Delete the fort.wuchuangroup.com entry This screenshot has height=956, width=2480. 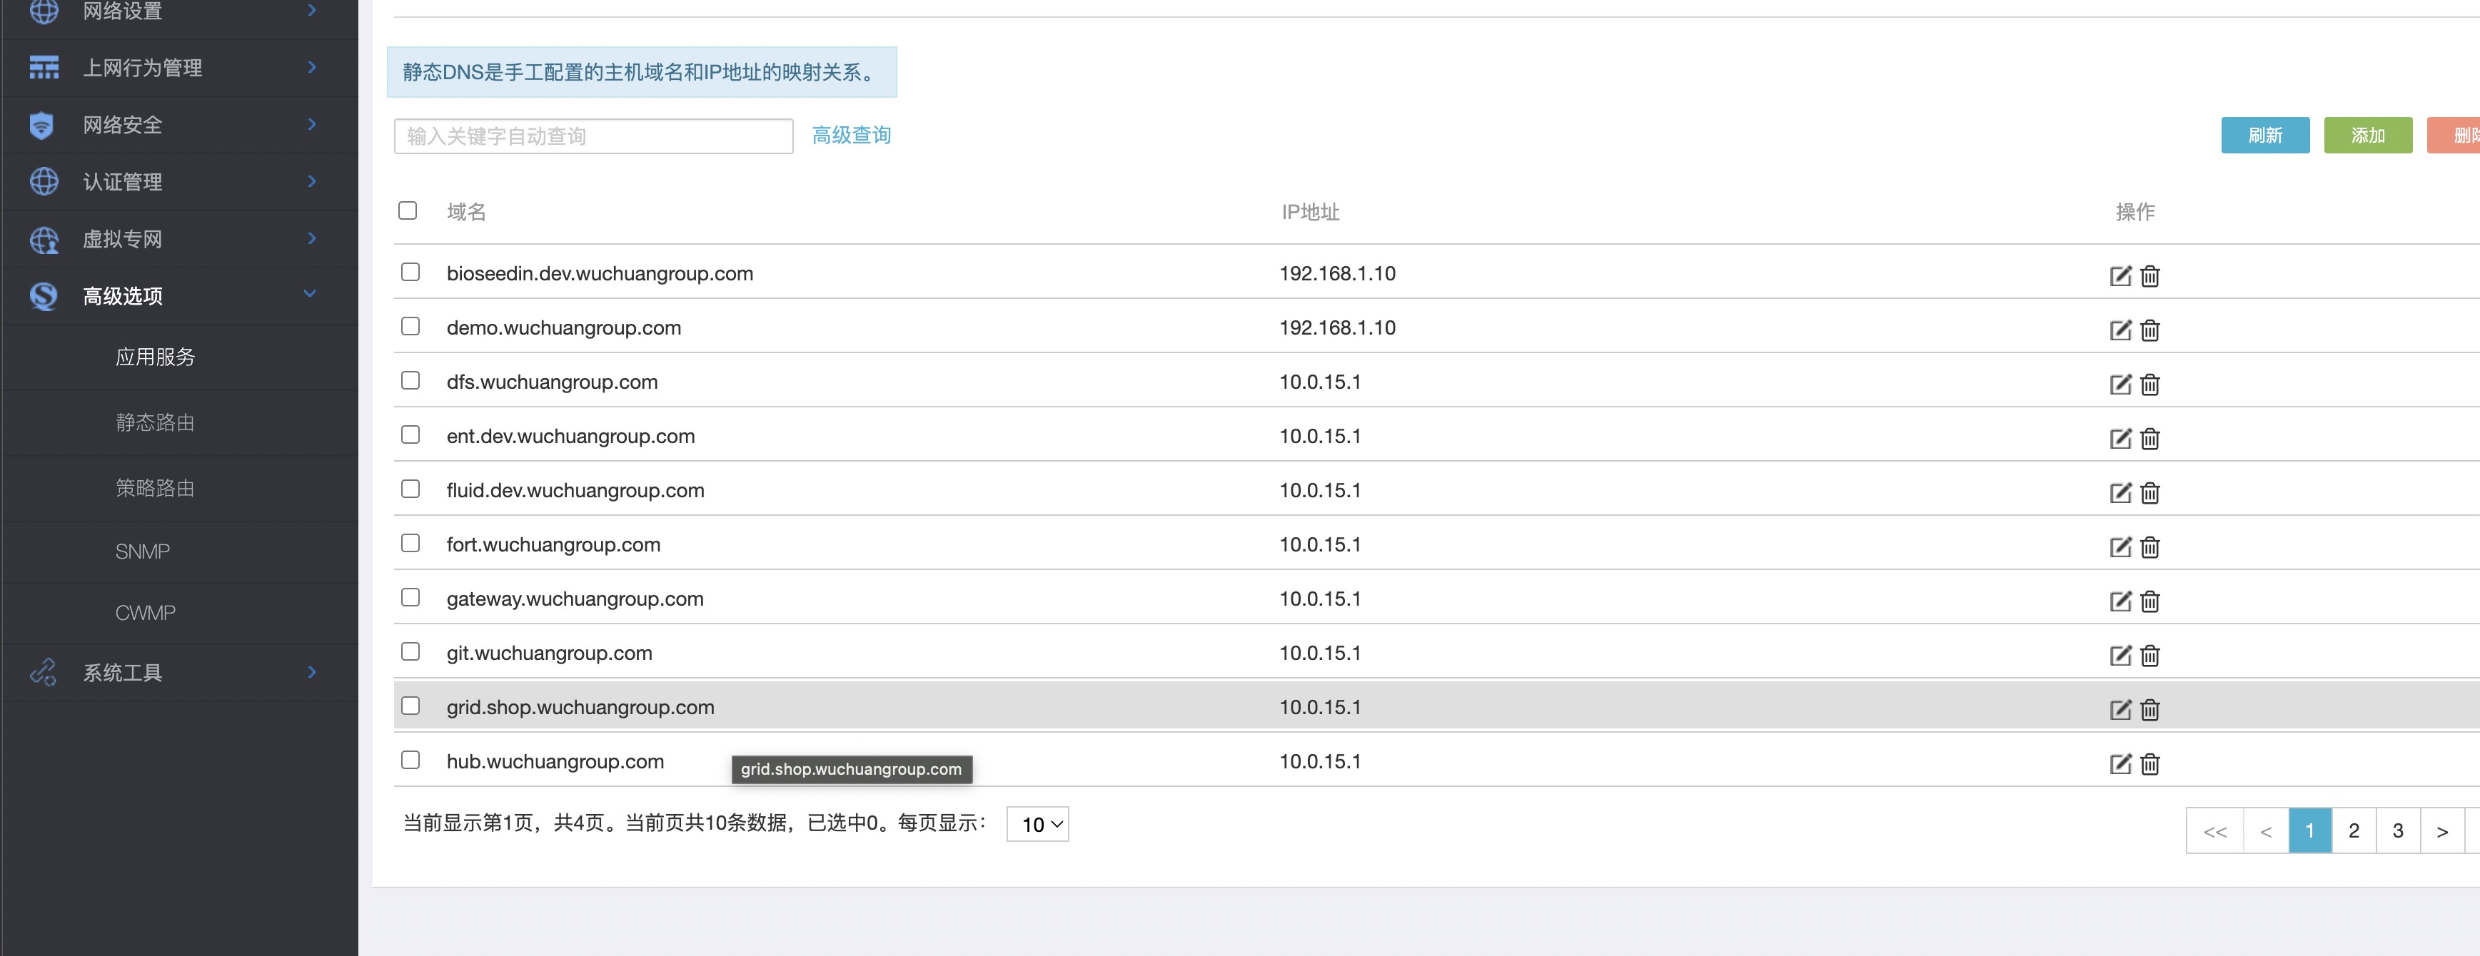[2149, 547]
